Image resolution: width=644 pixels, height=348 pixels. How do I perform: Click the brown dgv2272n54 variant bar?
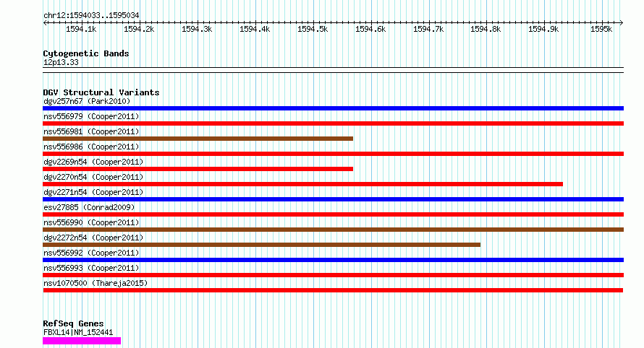[x=262, y=245]
